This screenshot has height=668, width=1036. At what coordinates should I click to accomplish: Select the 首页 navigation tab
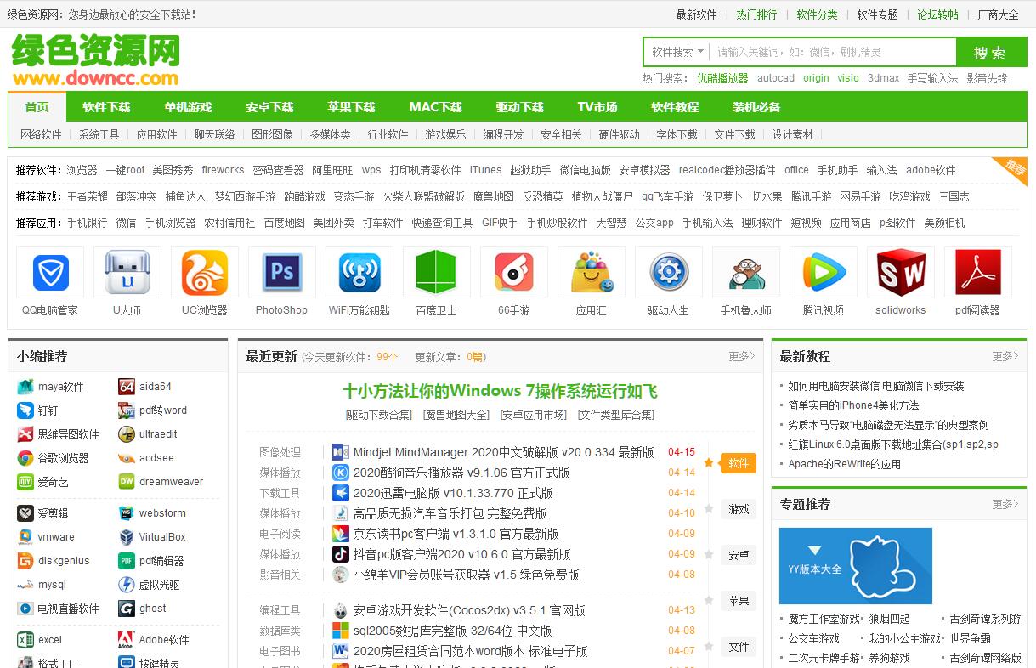click(x=37, y=107)
